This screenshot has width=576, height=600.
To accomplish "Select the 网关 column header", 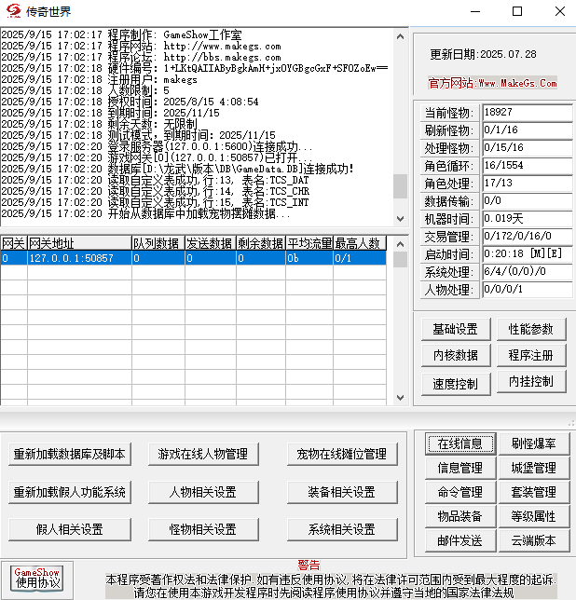I will click(x=14, y=243).
